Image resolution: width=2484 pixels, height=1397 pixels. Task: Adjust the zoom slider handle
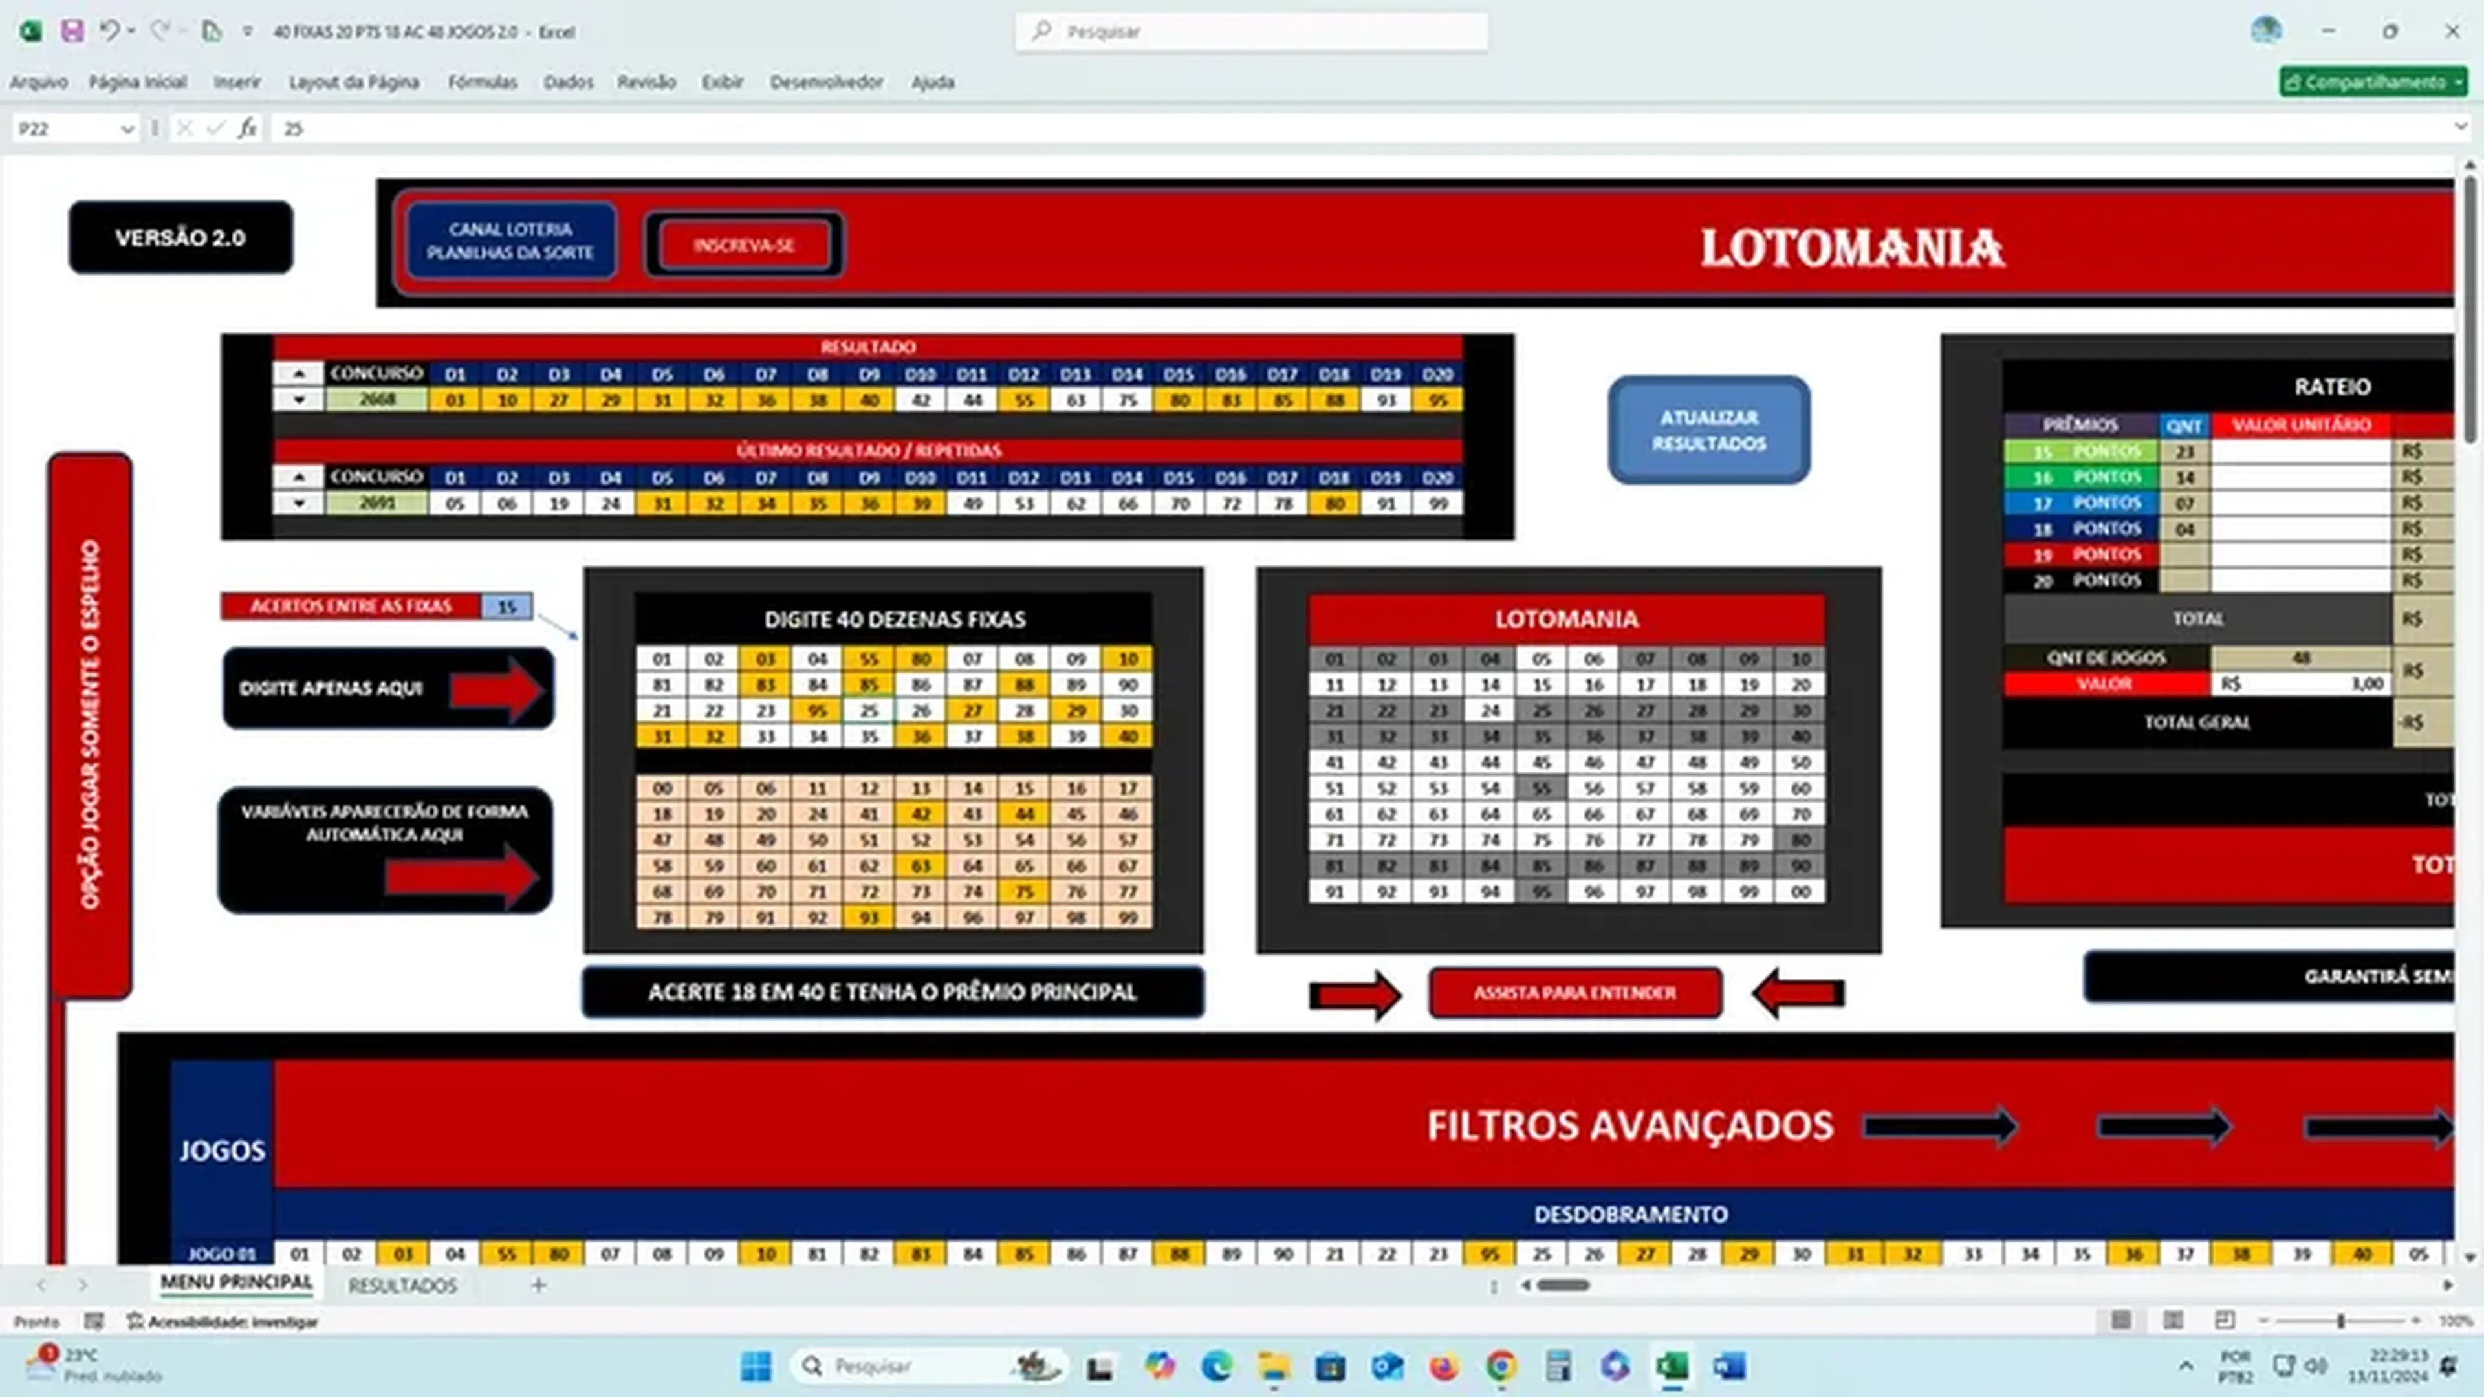2340,1320
